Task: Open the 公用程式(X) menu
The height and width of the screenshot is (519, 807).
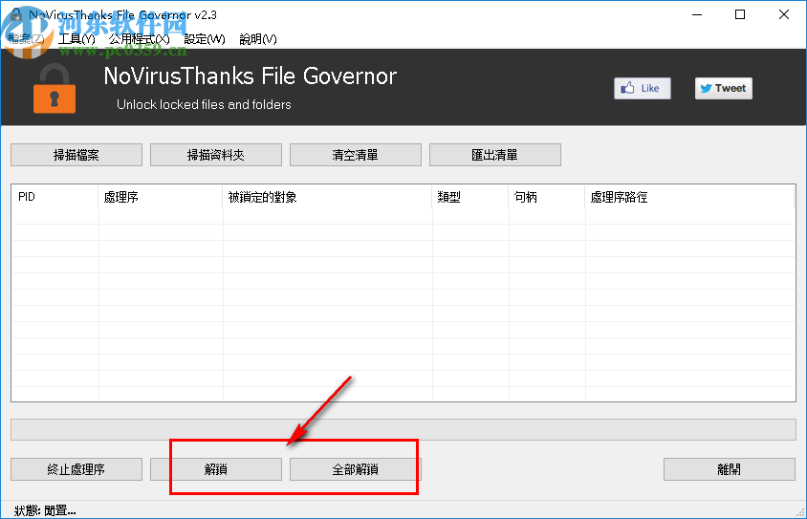Action: [x=139, y=39]
